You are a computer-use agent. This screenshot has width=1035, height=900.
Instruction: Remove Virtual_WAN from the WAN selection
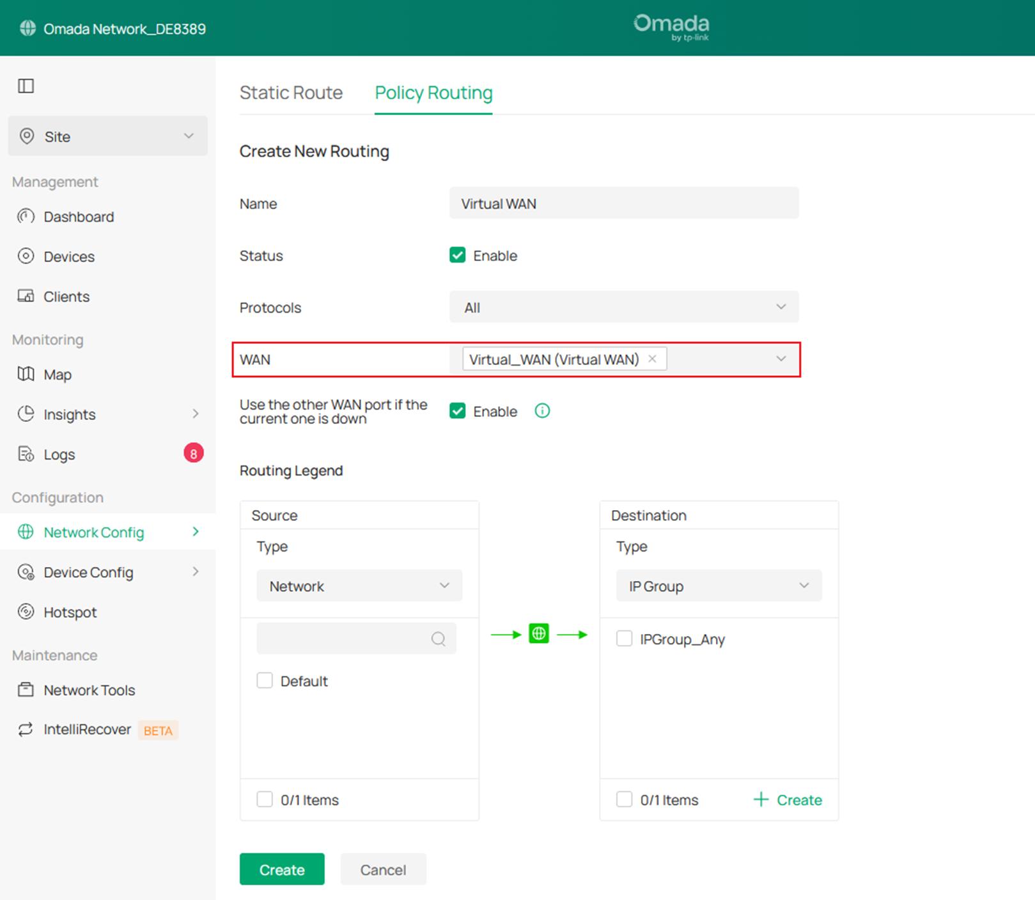coord(652,359)
